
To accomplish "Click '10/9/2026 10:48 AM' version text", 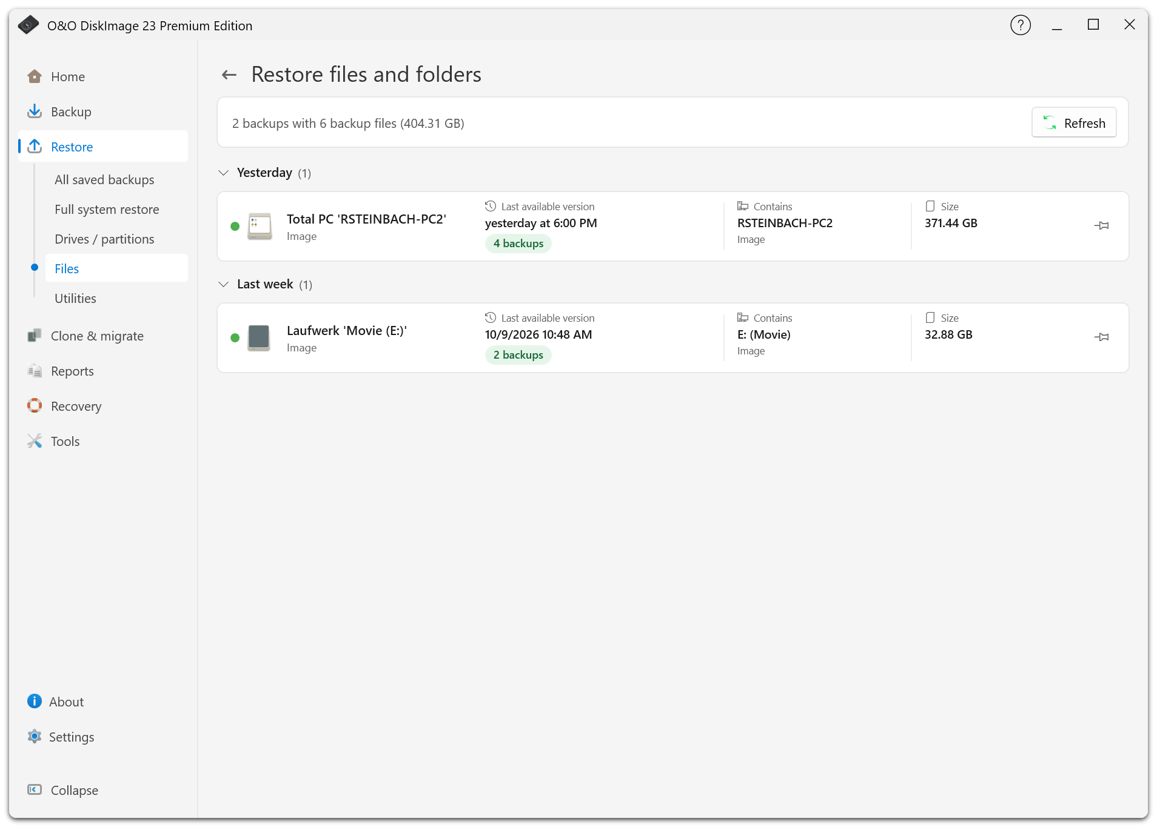I will point(538,335).
